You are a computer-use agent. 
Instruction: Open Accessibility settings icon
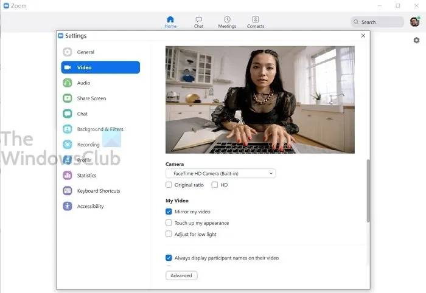68,207
